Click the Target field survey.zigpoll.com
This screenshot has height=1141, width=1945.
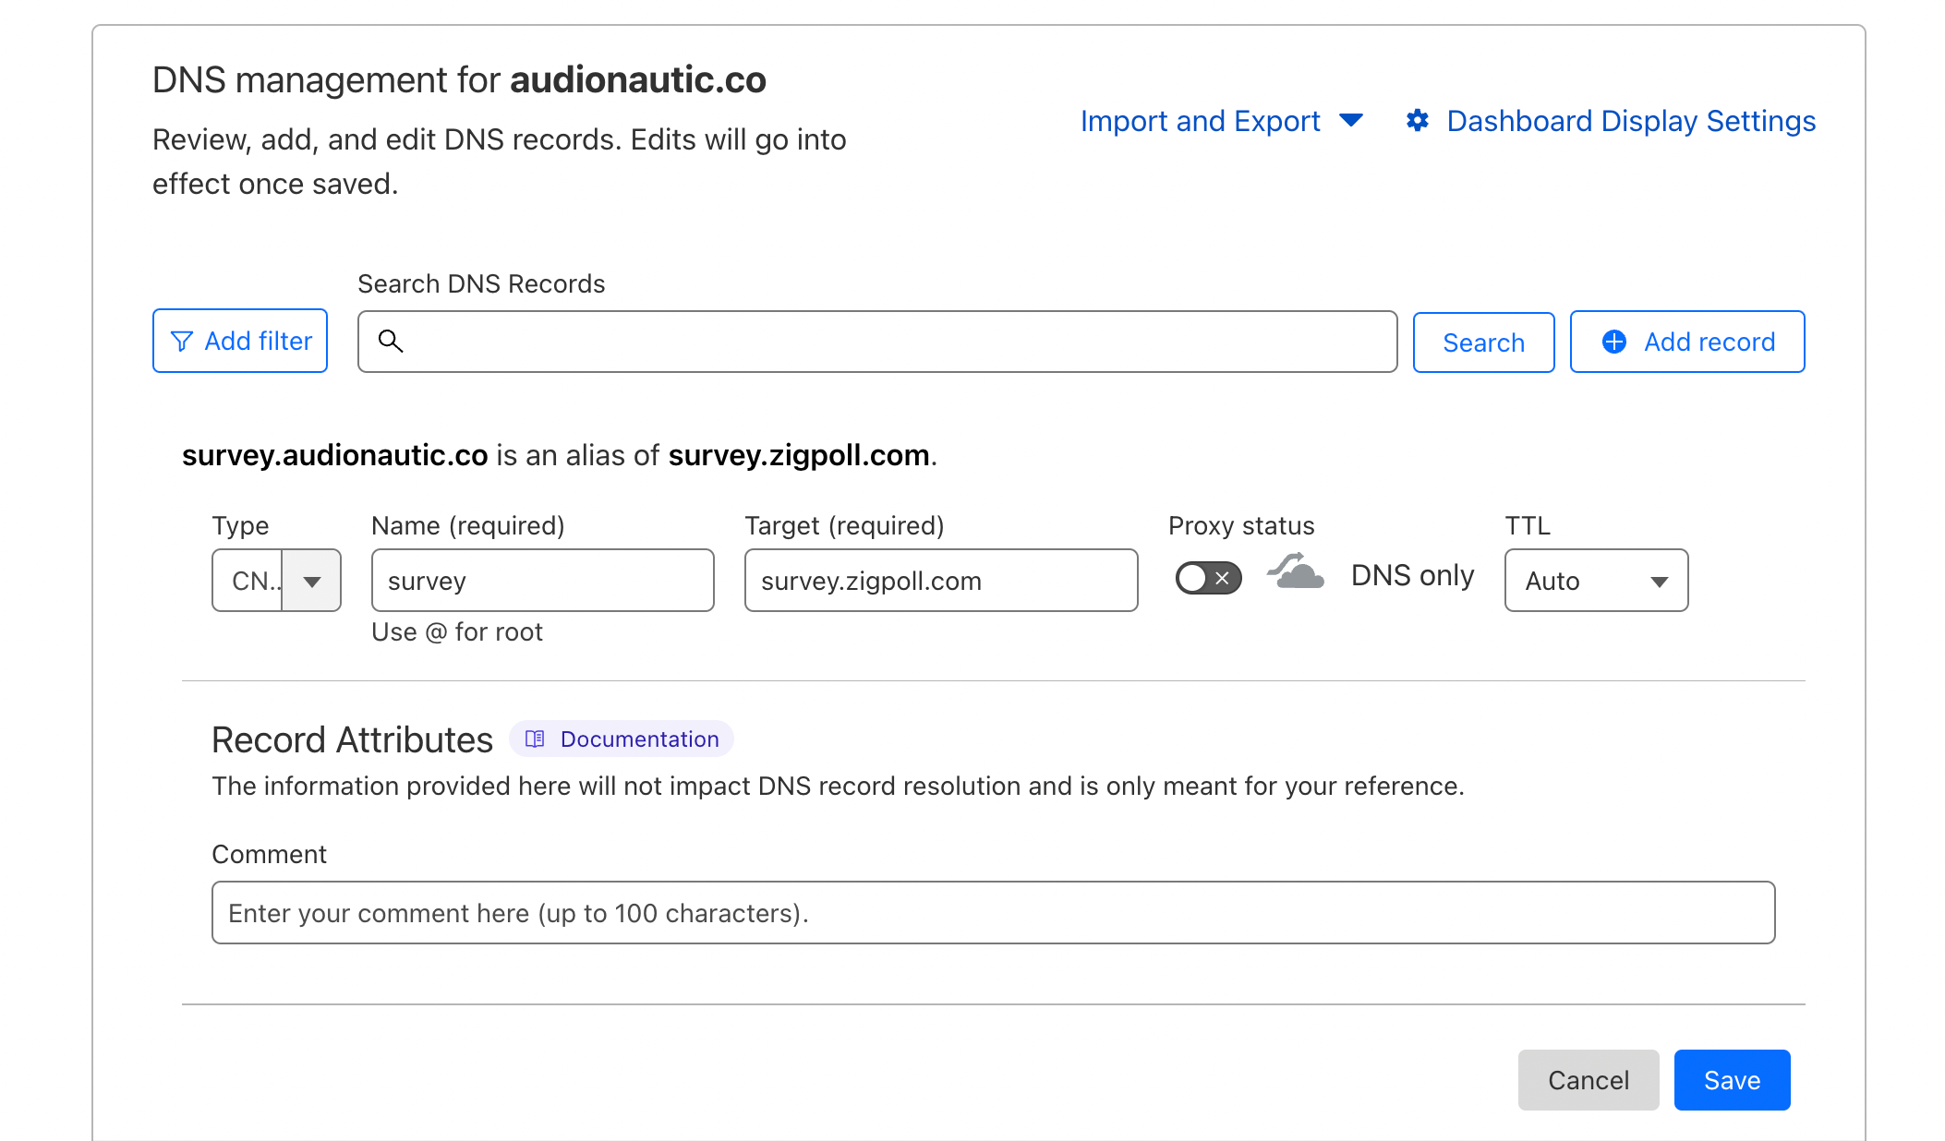click(x=941, y=580)
